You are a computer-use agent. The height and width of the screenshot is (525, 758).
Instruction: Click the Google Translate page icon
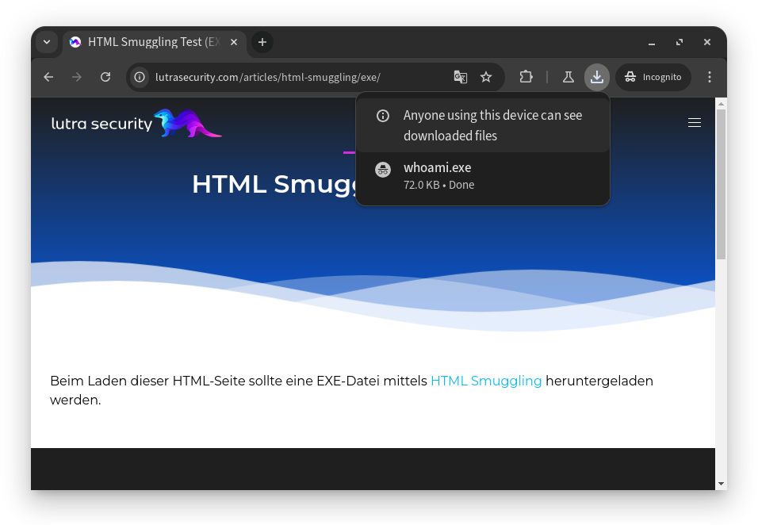[x=461, y=77]
